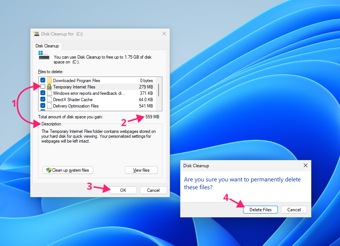This screenshot has height=246, width=340.
Task: Select the Downloaded Program Files row text
Action: coord(77,81)
